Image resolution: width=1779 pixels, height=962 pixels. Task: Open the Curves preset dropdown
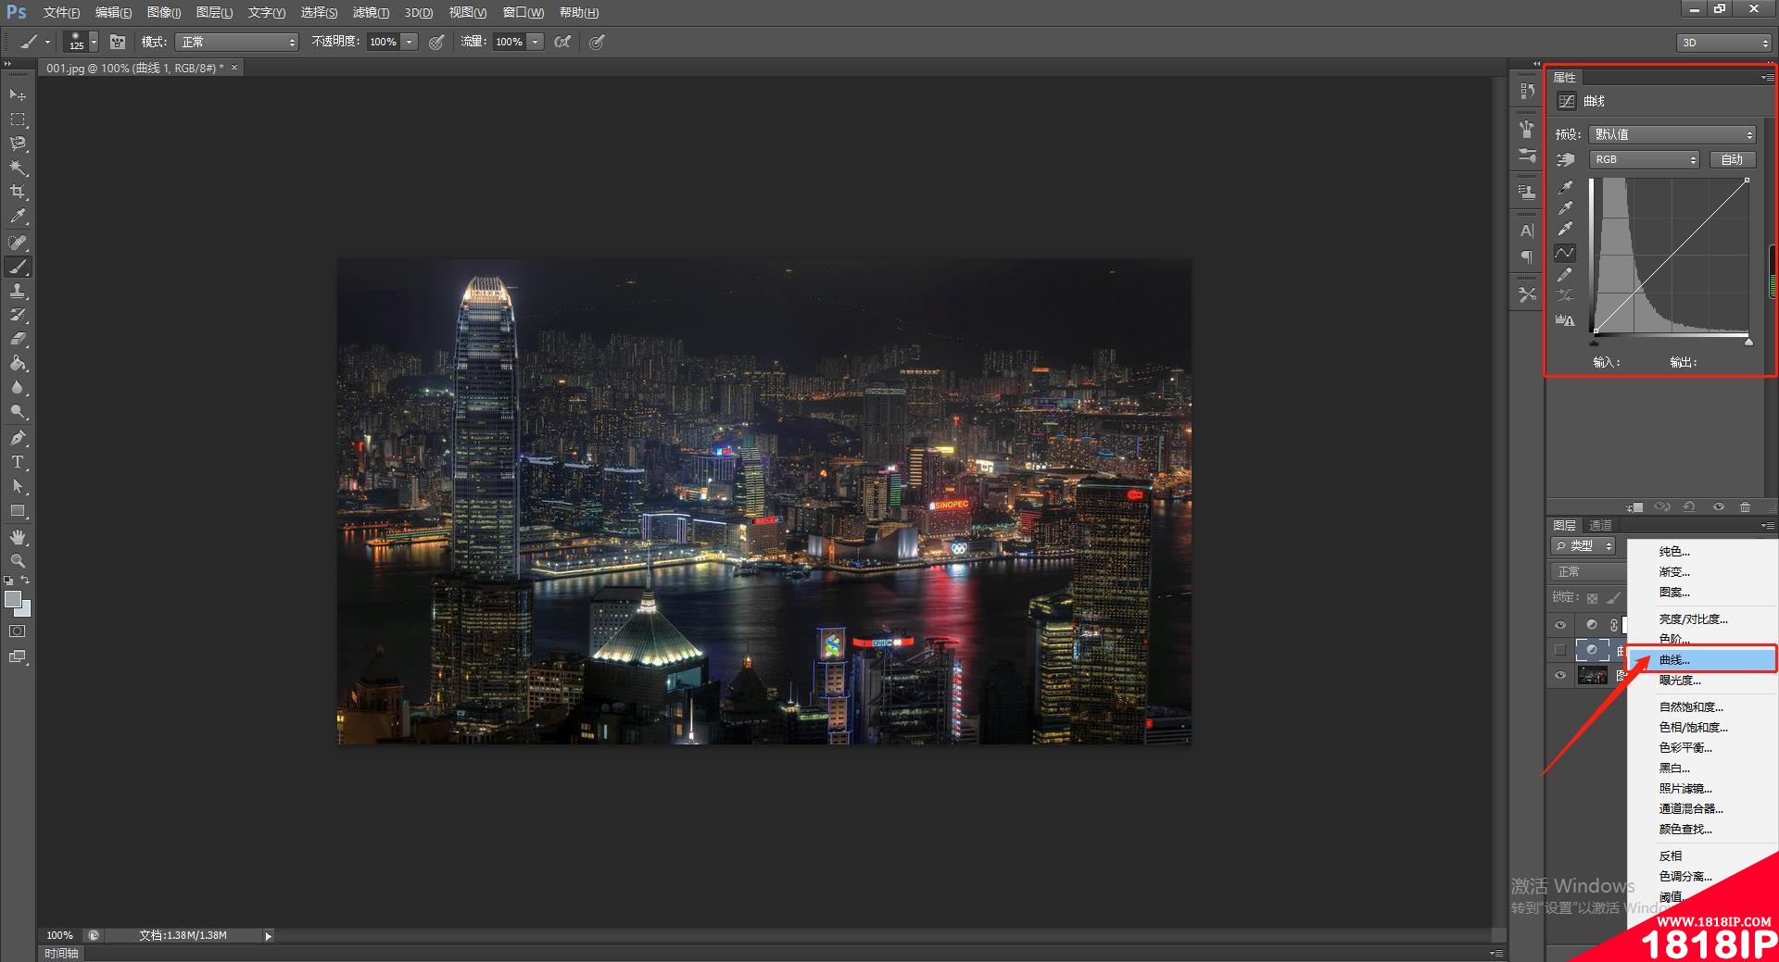pyautogui.click(x=1672, y=134)
